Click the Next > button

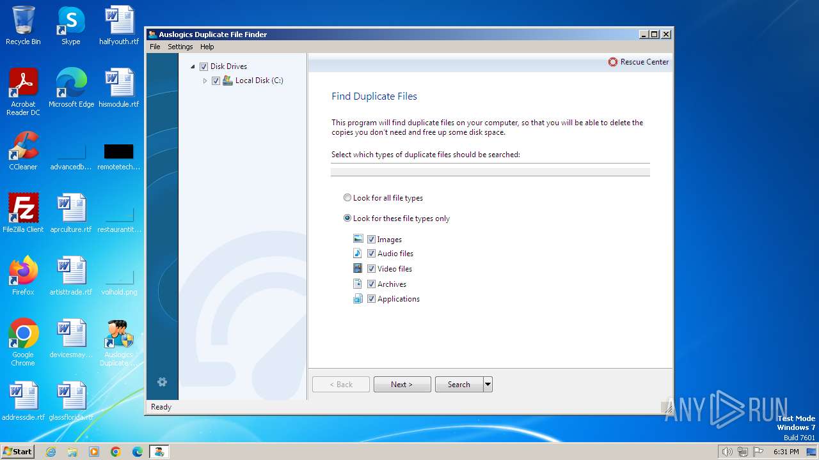[402, 384]
